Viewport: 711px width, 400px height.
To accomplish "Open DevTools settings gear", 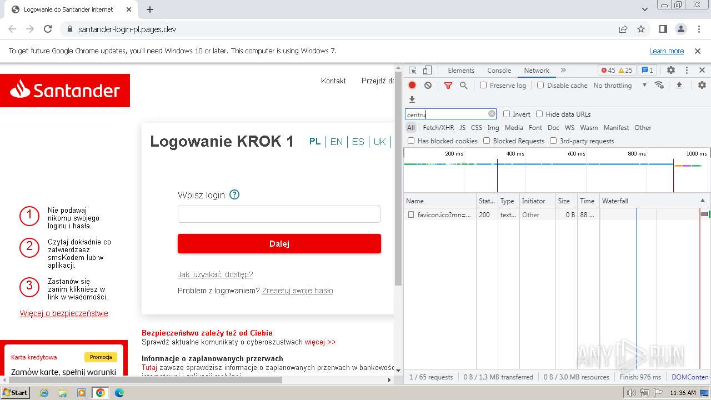I will 671,71.
